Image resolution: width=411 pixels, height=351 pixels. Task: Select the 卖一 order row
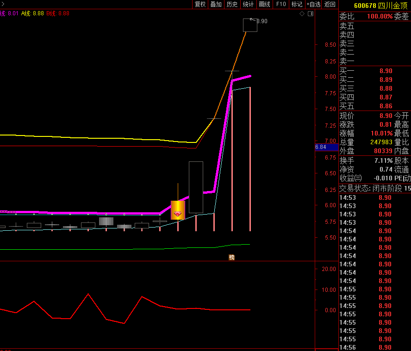click(375, 62)
